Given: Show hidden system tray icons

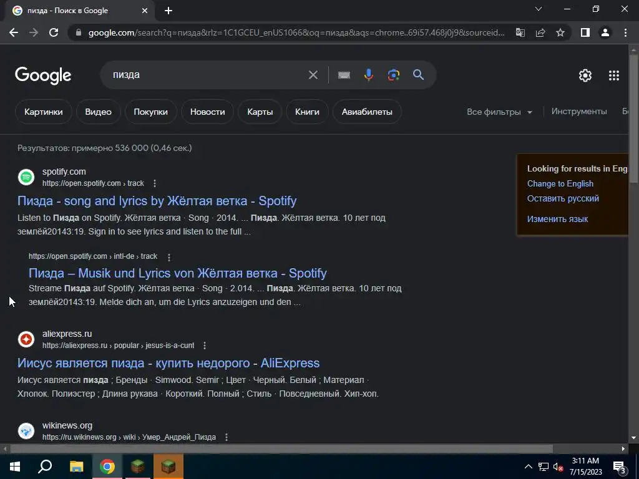Looking at the screenshot, I should pos(528,467).
